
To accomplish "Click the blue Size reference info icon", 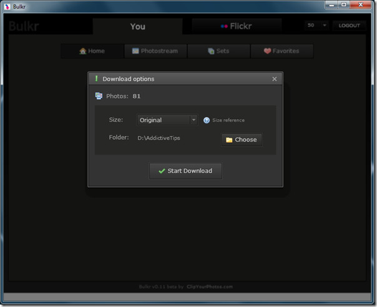I will (207, 120).
